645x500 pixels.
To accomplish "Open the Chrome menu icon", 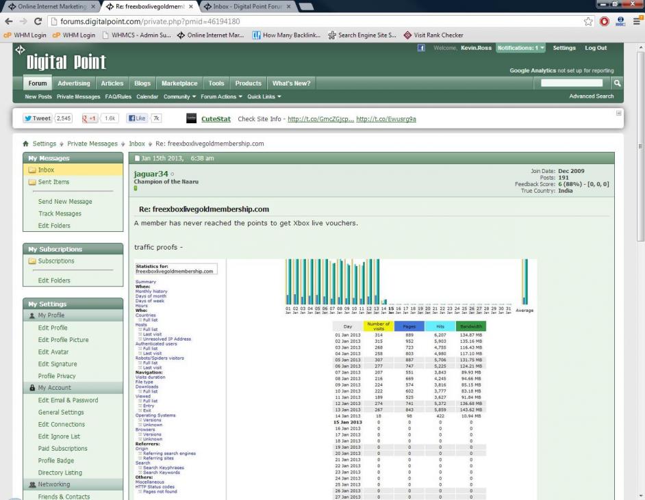I will click(x=637, y=21).
